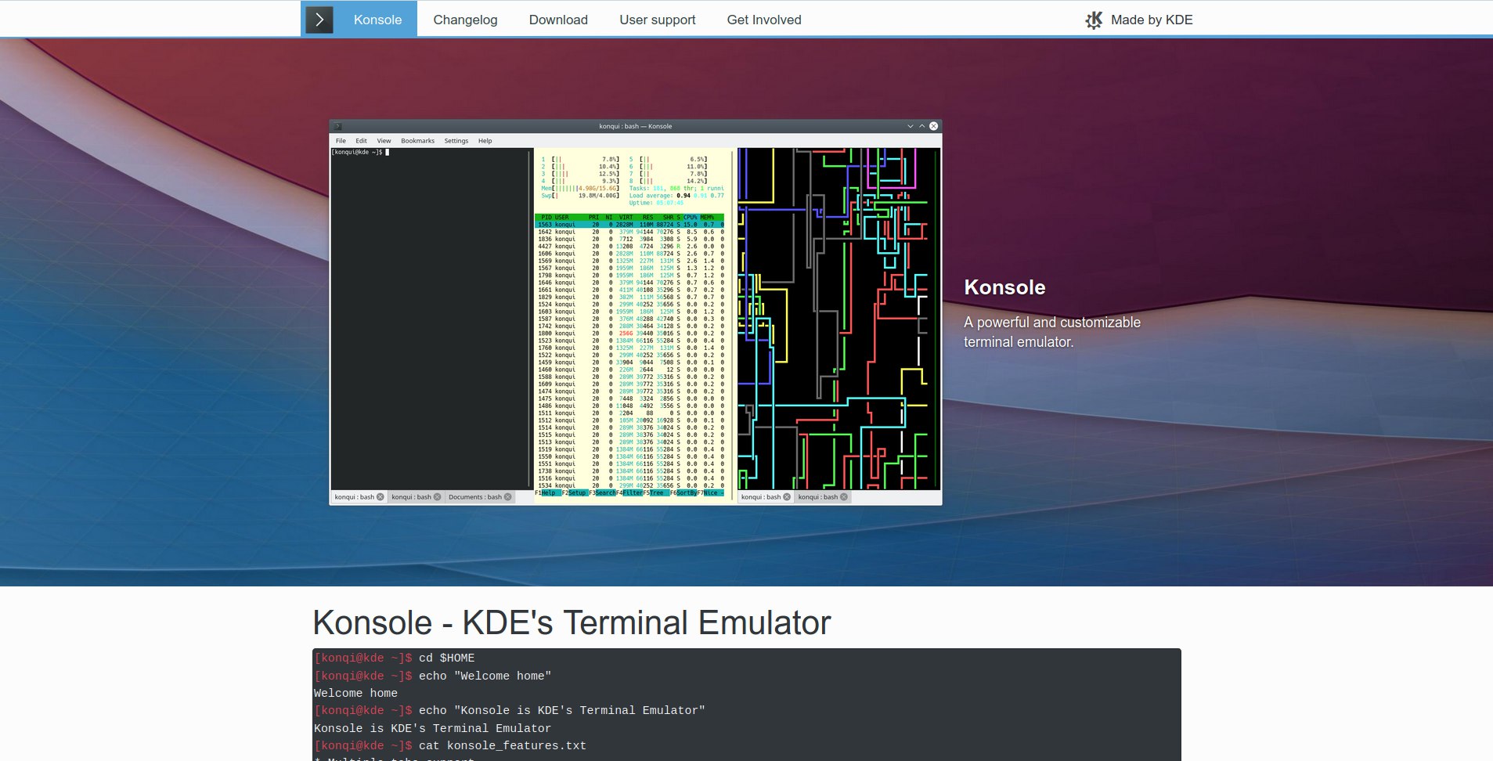Follow the Made by KDE link
Screen dimensions: 1493x761
click(1139, 20)
